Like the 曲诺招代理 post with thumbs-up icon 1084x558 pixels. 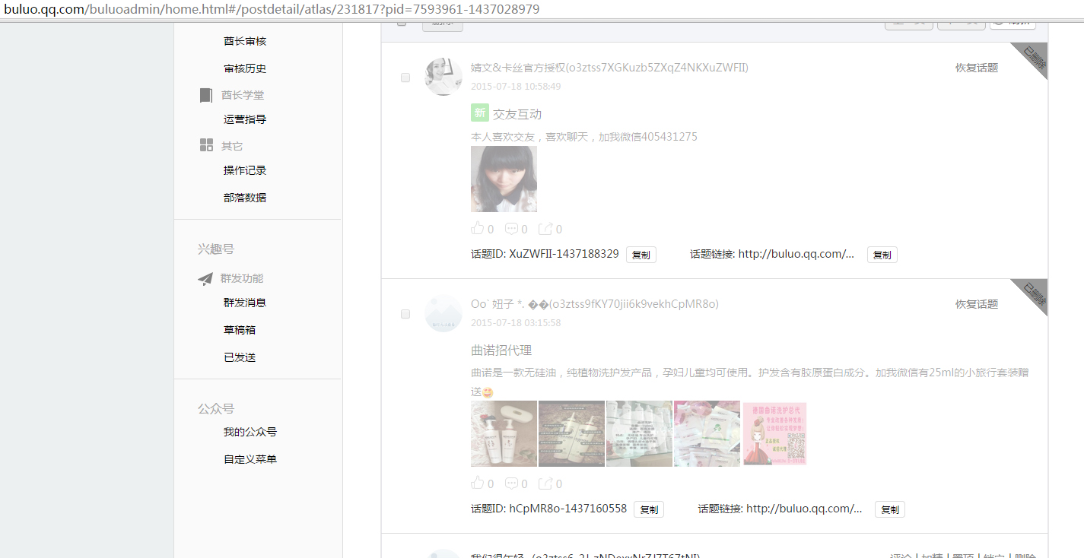pos(478,483)
